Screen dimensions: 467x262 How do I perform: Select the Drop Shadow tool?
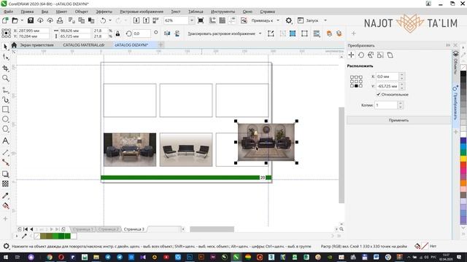[x=5, y=174]
